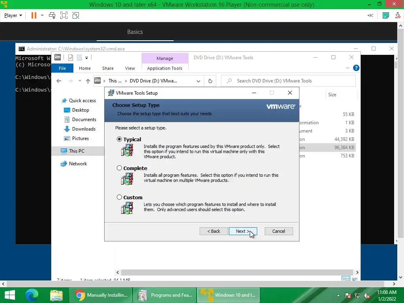Click the properties checkmark icon in title bar
Image resolution: width=404 pixels, height=303 pixels.
(x=71, y=58)
